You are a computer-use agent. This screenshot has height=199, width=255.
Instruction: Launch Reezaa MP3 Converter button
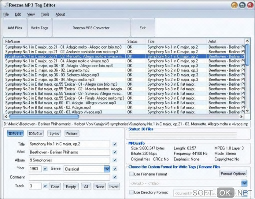[x=91, y=28]
